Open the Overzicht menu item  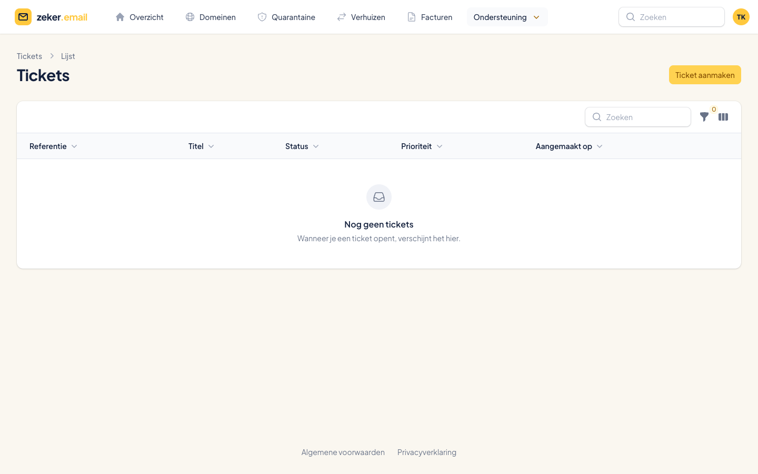[139, 17]
